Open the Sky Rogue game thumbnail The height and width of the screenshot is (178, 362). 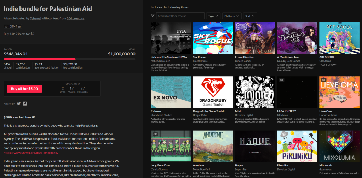pyautogui.click(x=213, y=38)
